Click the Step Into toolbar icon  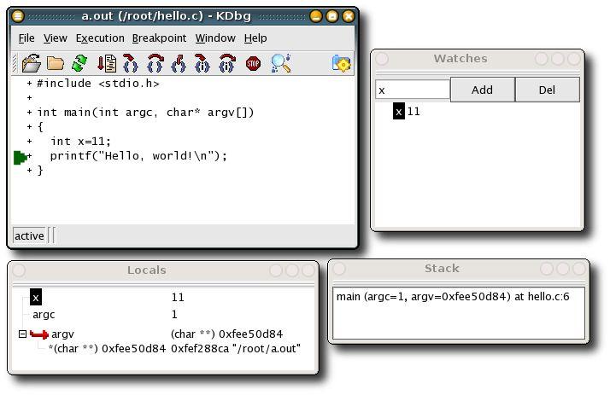point(131,63)
